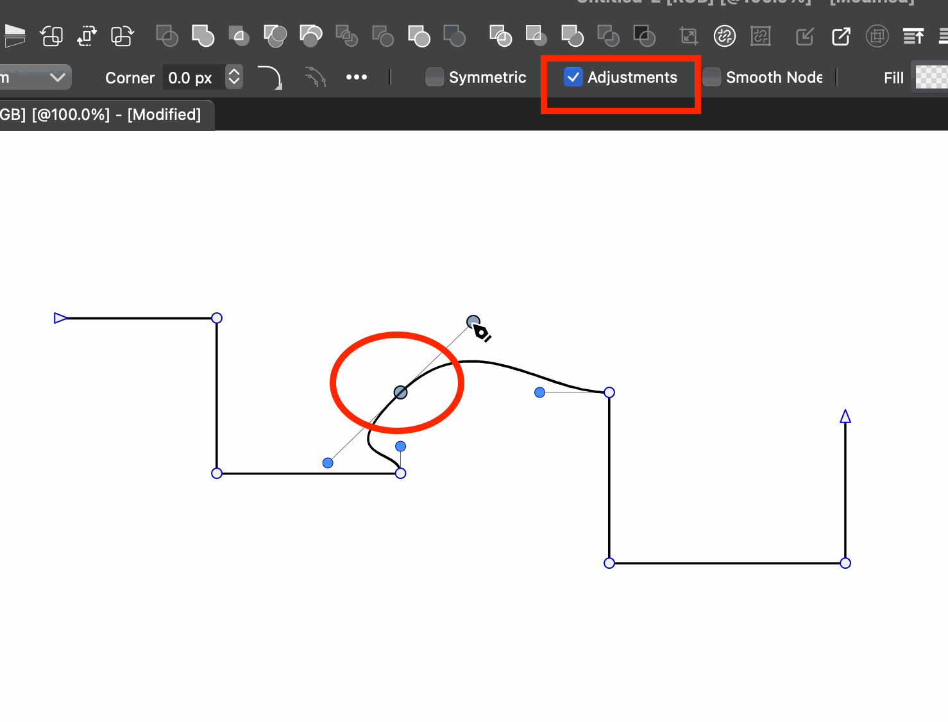Click the rotate left 90 degrees icon
Image resolution: width=948 pixels, height=722 pixels.
pos(51,36)
